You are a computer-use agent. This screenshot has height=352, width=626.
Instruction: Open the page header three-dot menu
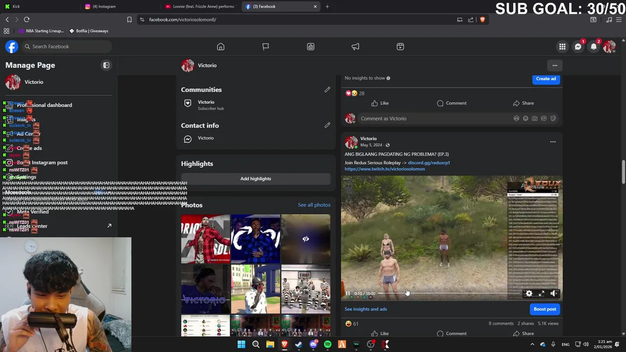point(555,65)
